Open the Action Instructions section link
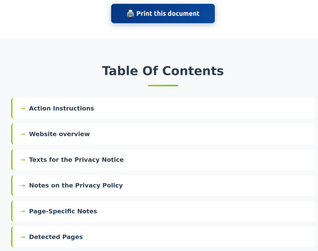Image resolution: width=318 pixels, height=251 pixels. point(61,109)
